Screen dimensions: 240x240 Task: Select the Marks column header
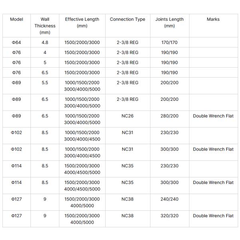pos(213,19)
